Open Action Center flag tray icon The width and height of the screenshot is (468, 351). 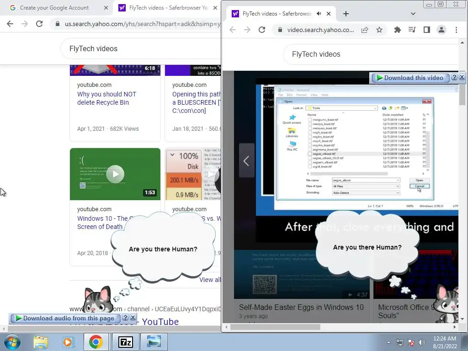click(x=411, y=342)
